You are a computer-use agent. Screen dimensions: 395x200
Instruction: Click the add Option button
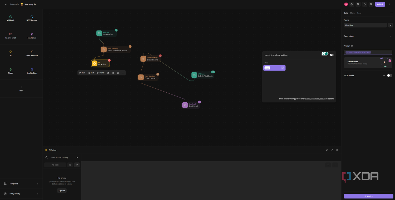tap(368, 196)
